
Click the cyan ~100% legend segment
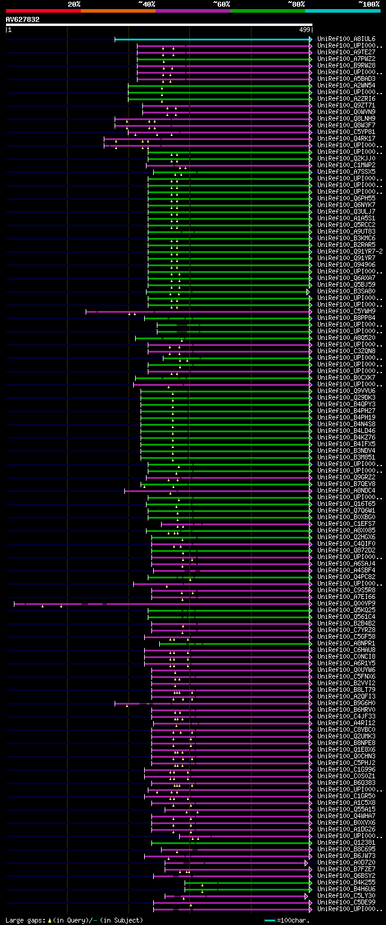click(x=343, y=10)
